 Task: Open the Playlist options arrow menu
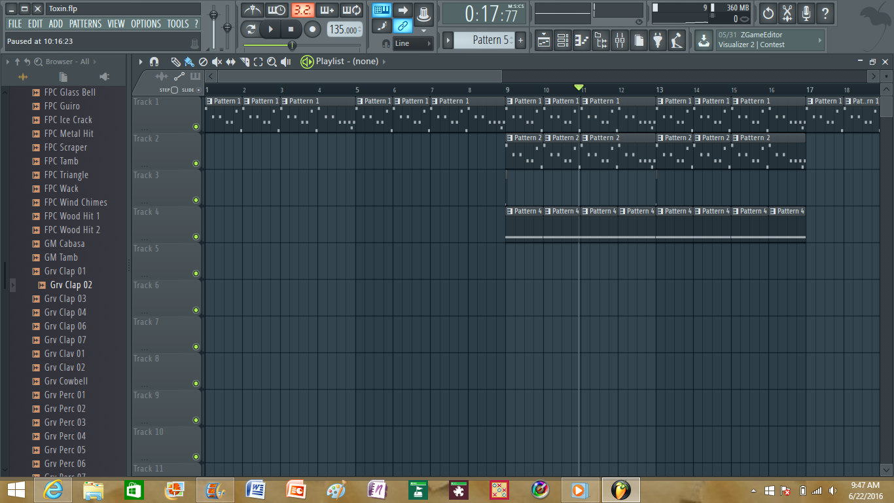(x=140, y=62)
